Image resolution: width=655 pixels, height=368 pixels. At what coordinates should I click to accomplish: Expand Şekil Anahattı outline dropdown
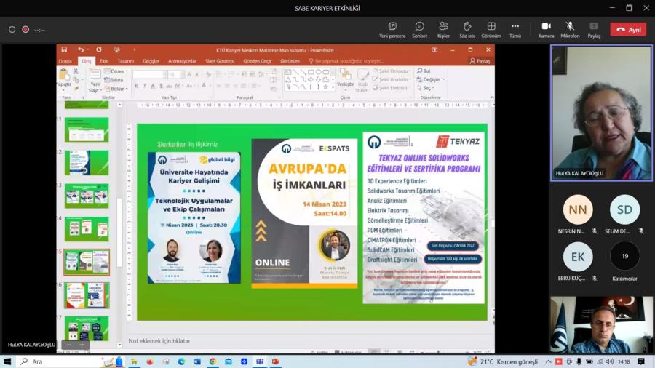click(x=392, y=79)
